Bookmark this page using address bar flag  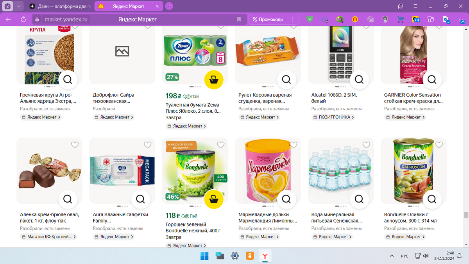click(239, 19)
